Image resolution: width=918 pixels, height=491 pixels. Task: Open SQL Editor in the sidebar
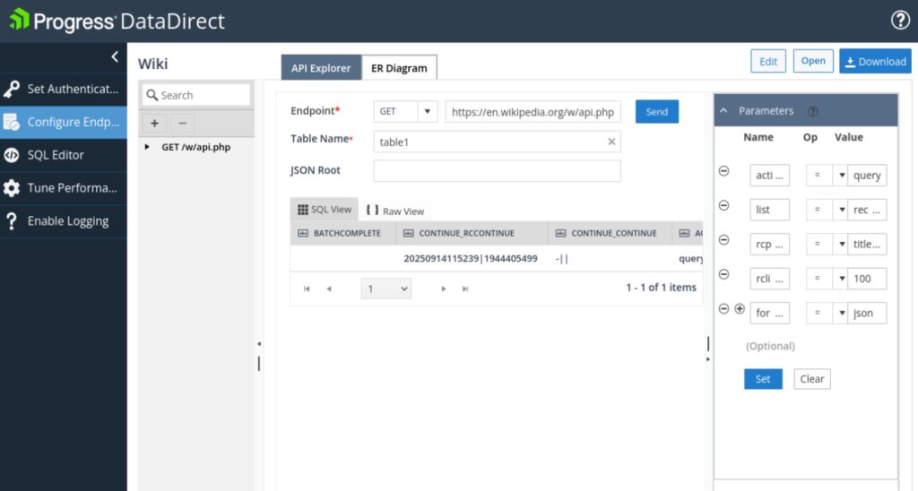click(64, 155)
